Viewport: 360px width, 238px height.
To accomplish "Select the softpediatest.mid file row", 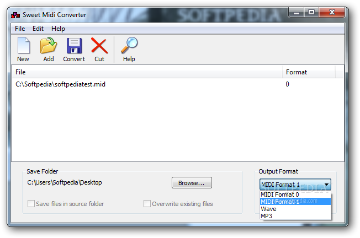I will coord(178,84).
